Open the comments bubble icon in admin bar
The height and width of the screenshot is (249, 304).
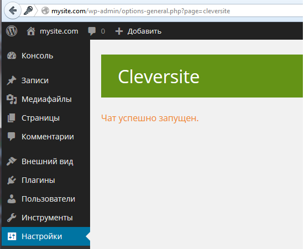pyautogui.click(x=92, y=31)
